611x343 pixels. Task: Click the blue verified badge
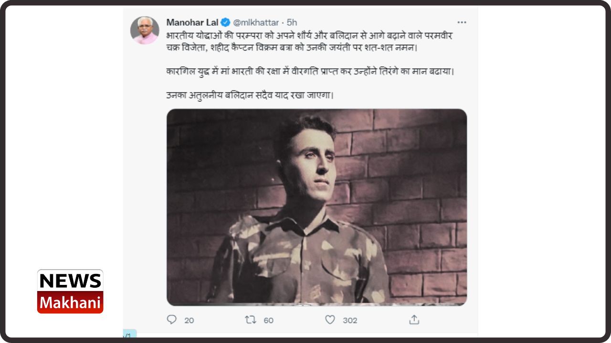tap(225, 22)
